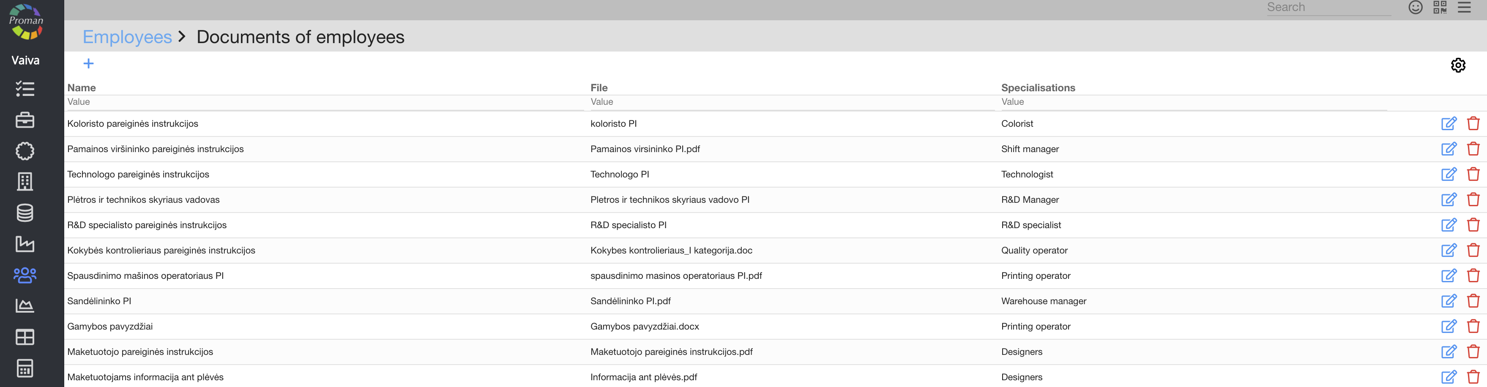Edit the Gamybos pavyzdžiai row
The image size is (1487, 387).
click(x=1448, y=327)
